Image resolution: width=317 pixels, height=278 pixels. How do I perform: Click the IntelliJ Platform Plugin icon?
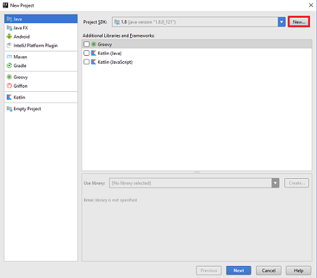click(9, 46)
